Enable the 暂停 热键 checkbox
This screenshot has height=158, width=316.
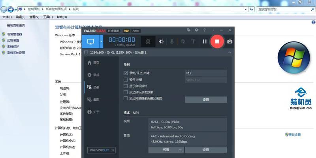(126, 80)
